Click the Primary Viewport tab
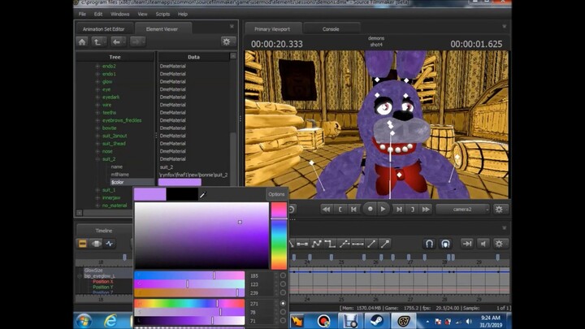The image size is (585, 329). click(272, 29)
